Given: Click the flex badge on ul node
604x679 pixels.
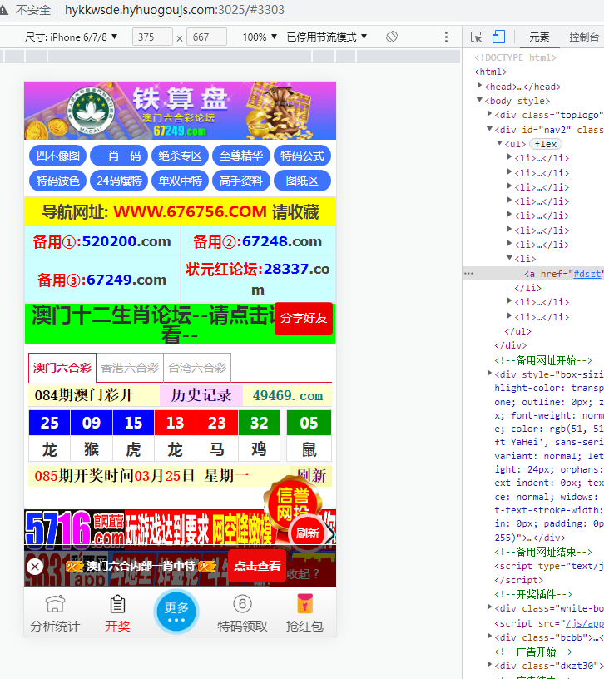Looking at the screenshot, I should (546, 144).
